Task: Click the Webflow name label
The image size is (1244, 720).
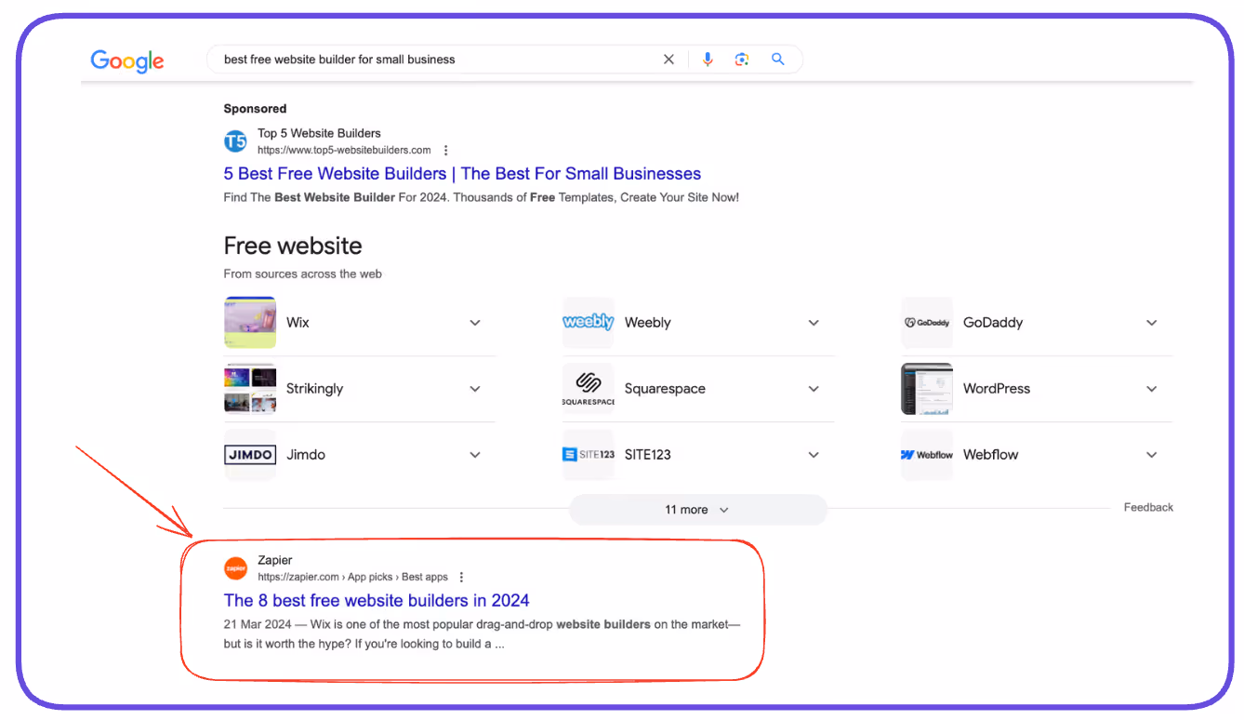Action: [990, 455]
